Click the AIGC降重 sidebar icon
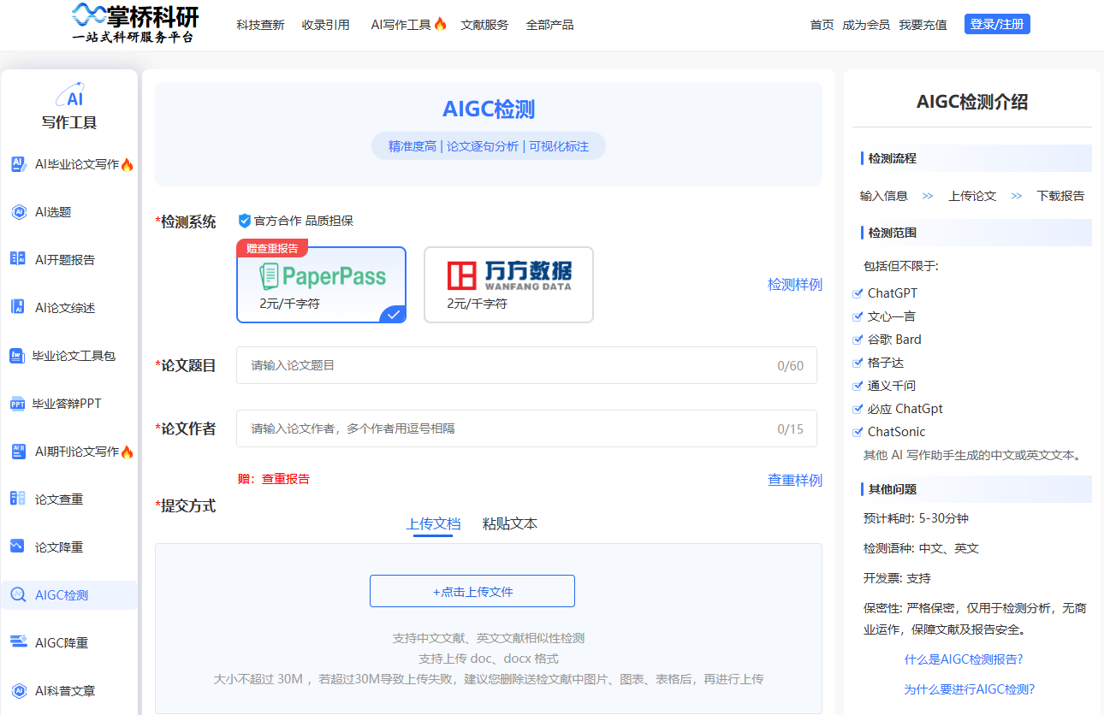 (x=18, y=643)
